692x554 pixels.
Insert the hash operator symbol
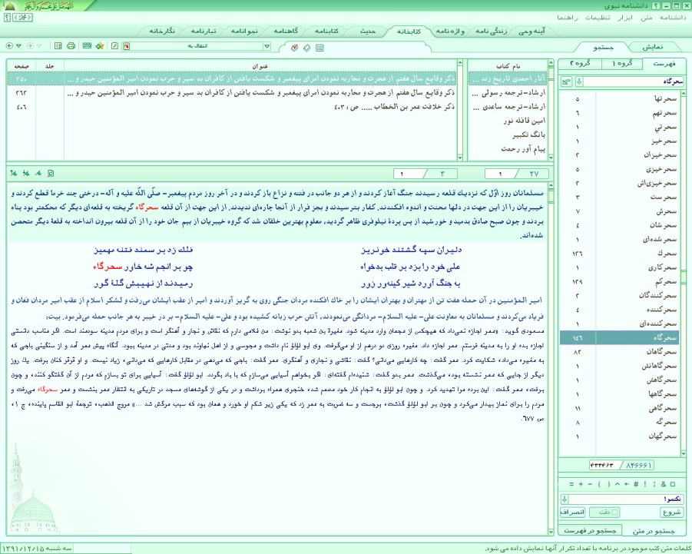[636, 484]
